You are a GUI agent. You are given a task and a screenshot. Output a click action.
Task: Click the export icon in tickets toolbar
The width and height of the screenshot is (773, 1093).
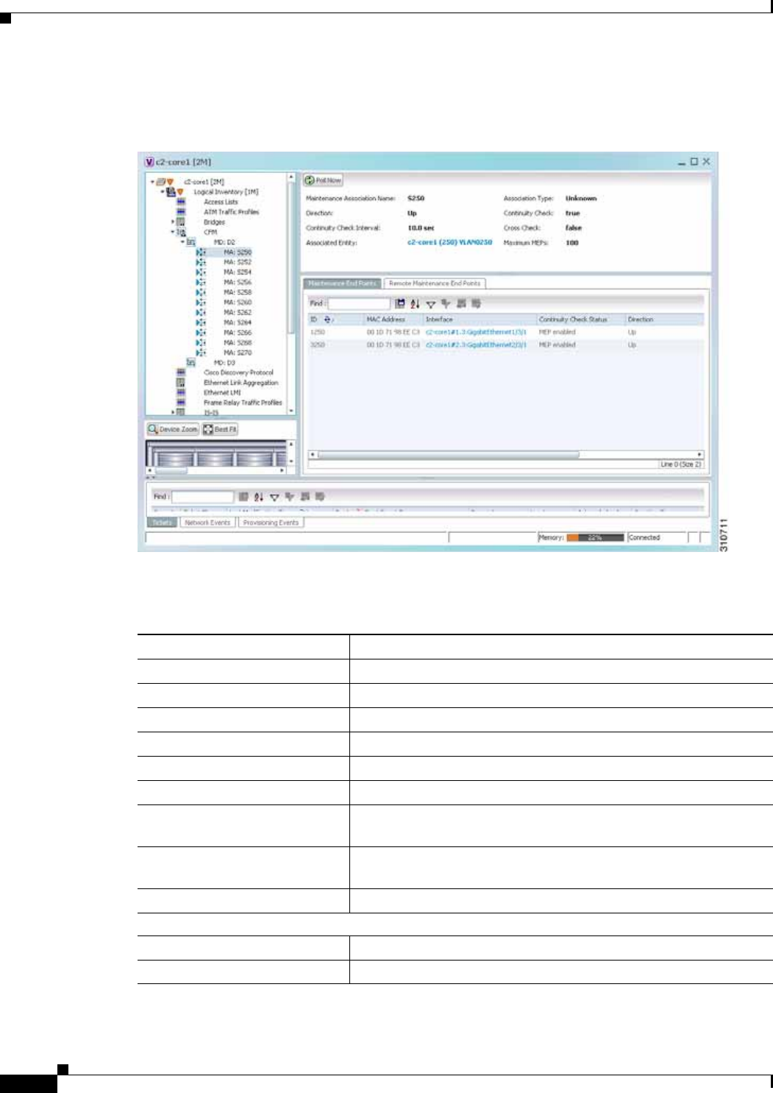tap(243, 497)
